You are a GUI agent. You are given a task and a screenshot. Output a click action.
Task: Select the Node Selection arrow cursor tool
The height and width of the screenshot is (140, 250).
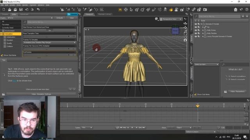[x=131, y=10]
